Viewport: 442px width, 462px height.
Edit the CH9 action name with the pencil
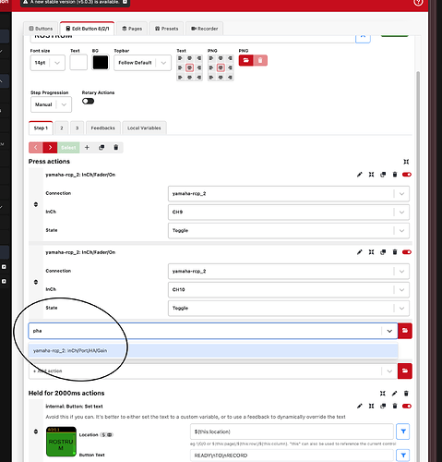(359, 175)
